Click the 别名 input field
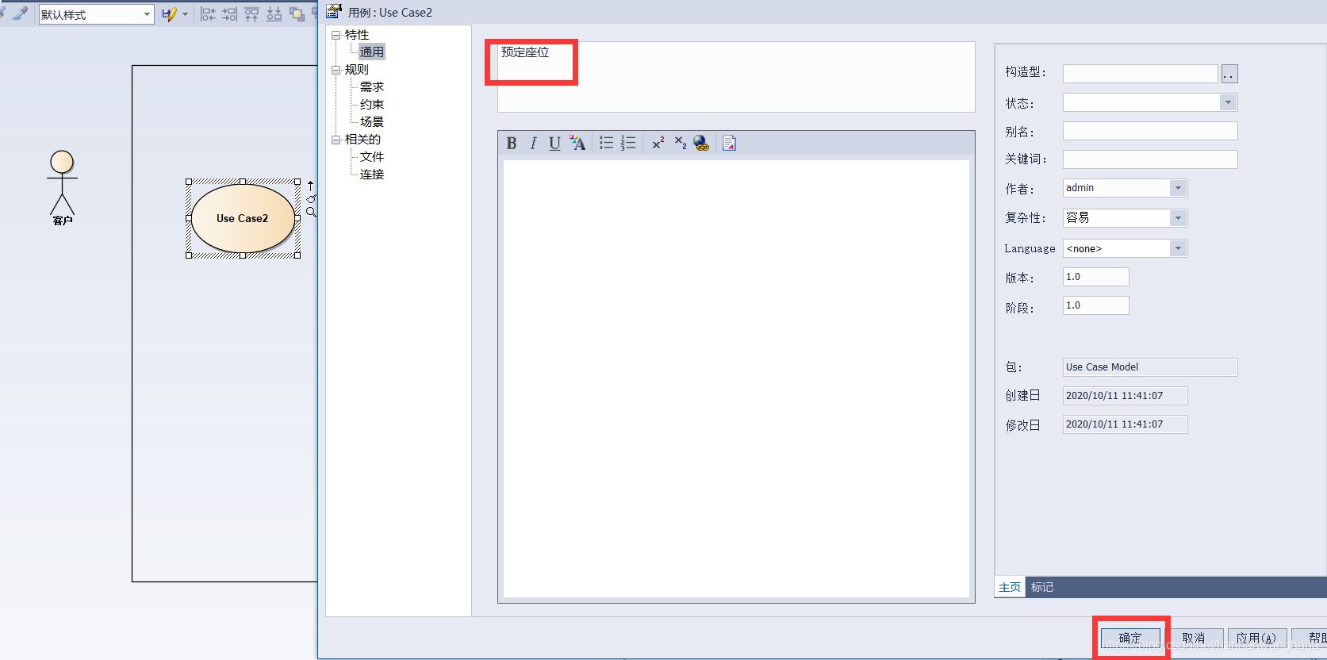This screenshot has height=660, width=1327. point(1150,131)
